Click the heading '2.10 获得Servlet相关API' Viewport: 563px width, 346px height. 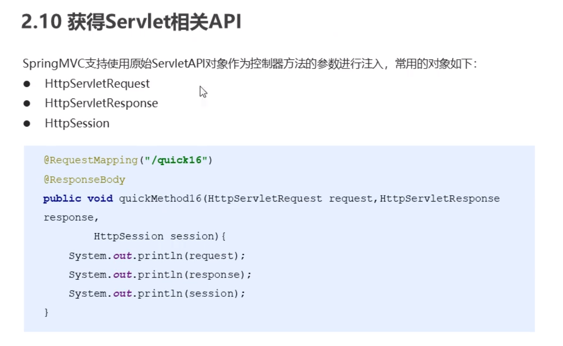(131, 22)
